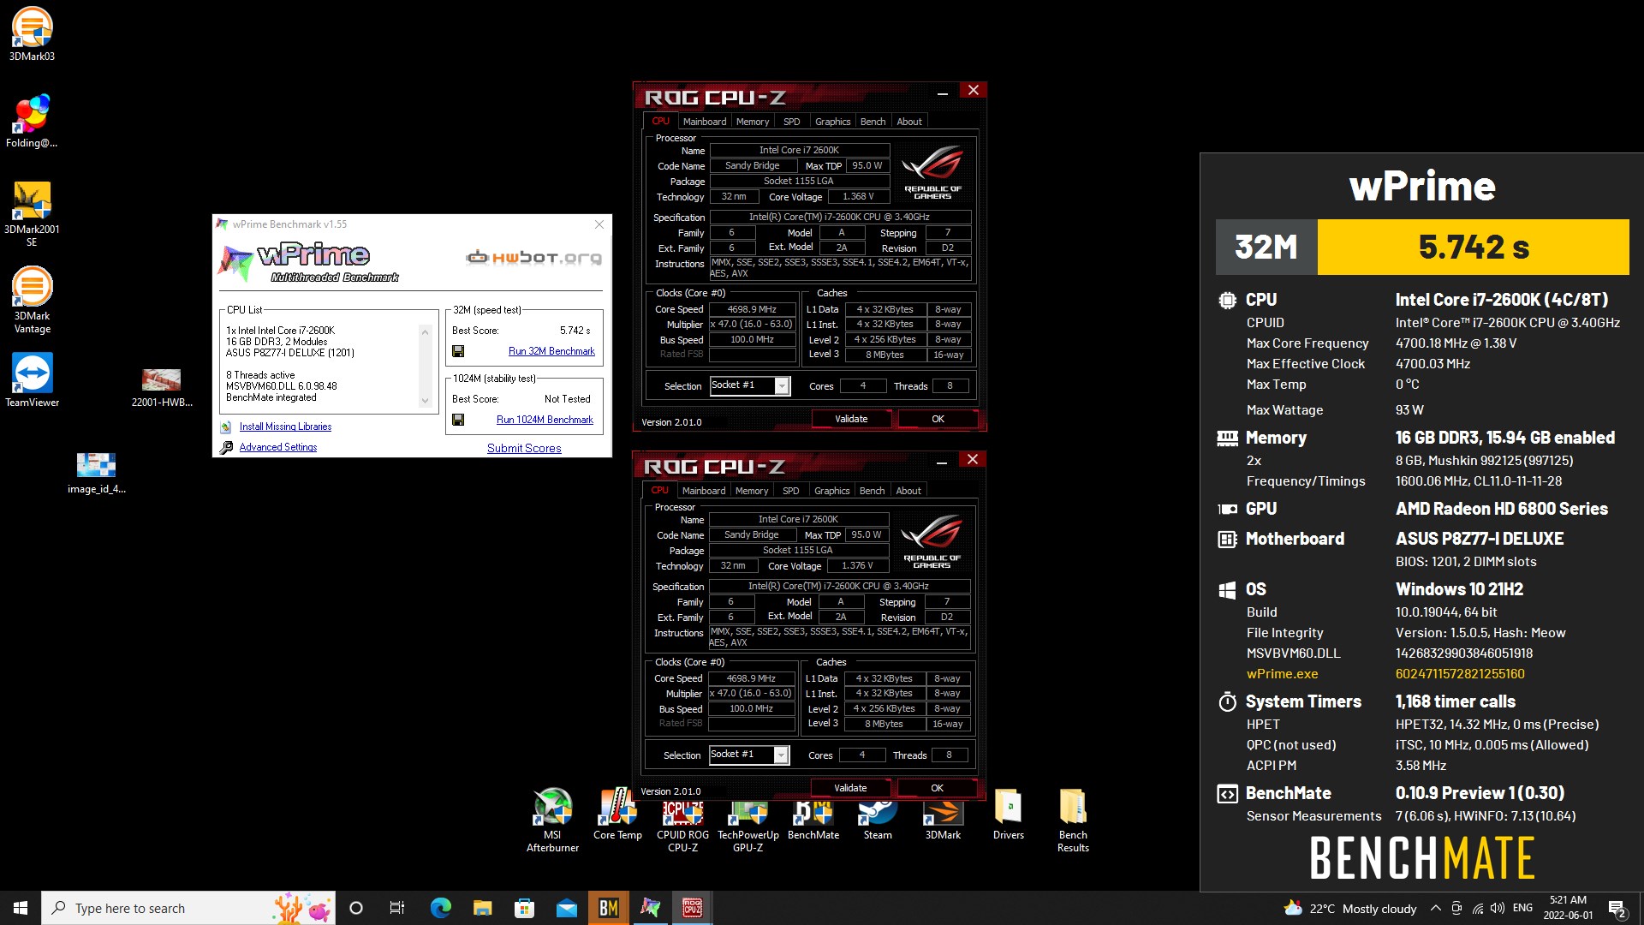The height and width of the screenshot is (925, 1644).
Task: Click the ENG language indicator
Action: pyautogui.click(x=1522, y=908)
